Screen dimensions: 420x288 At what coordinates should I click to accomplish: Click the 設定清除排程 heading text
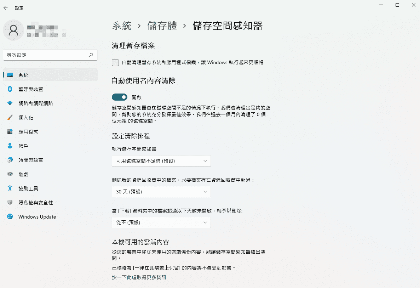click(x=131, y=136)
